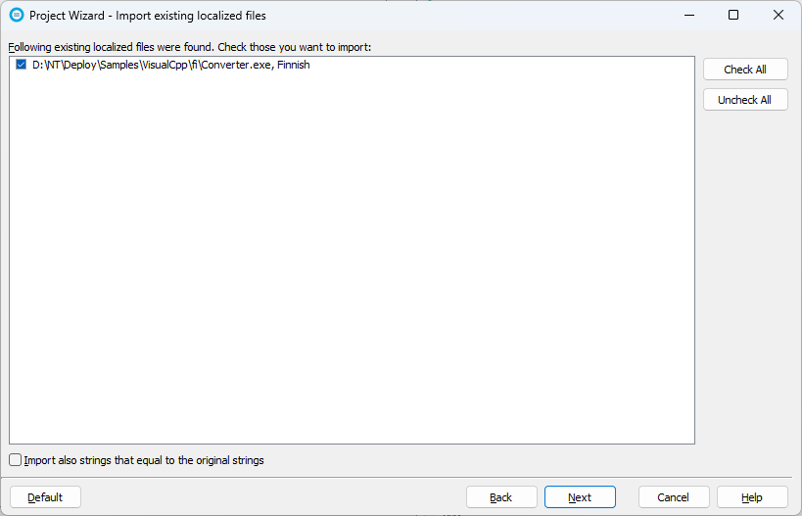This screenshot has width=802, height=516.
Task: Click the 'Import also strings' label text
Action: [x=144, y=460]
